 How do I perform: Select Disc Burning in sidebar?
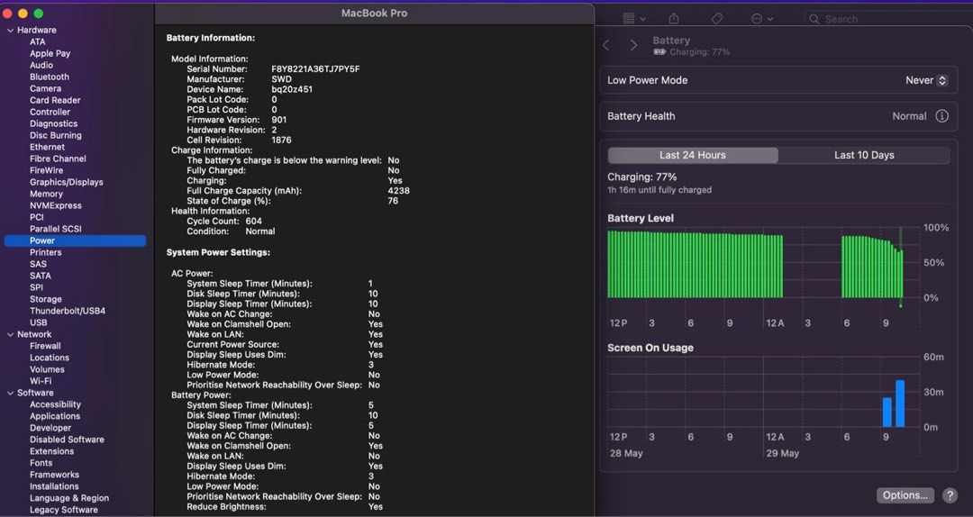coord(55,135)
